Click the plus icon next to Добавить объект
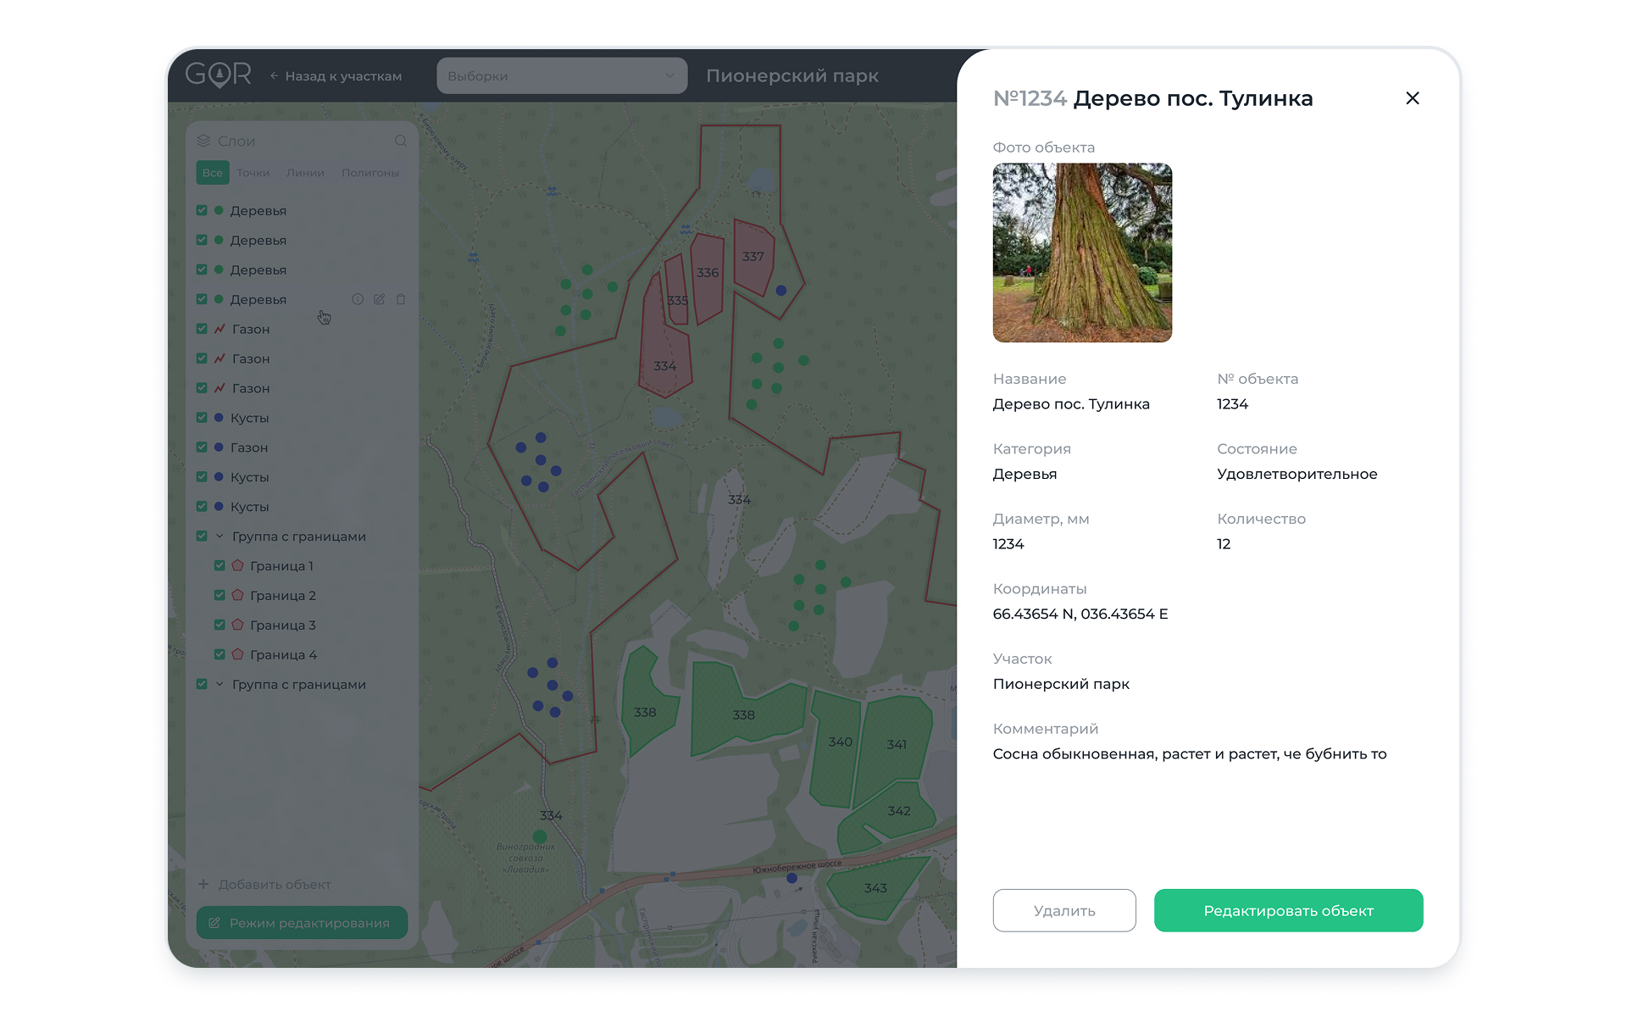 click(203, 884)
